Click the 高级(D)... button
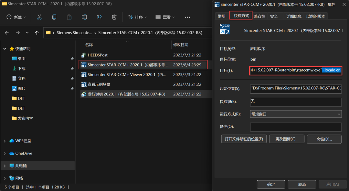Viewport: 349px width, 191px height. pyautogui.click(x=324, y=139)
